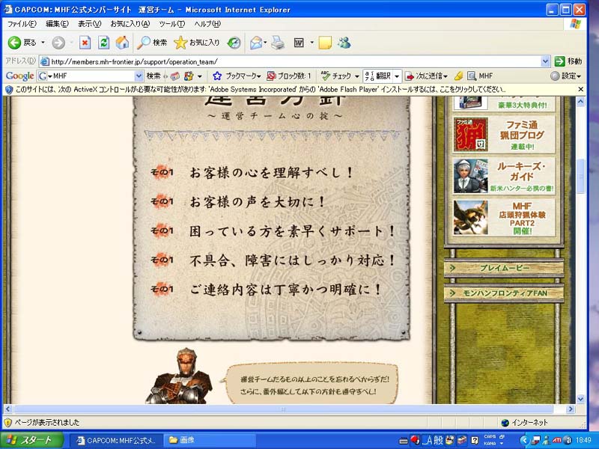Open the Messenger people icon
Viewport: 599px width, 449px height.
pyautogui.click(x=344, y=43)
